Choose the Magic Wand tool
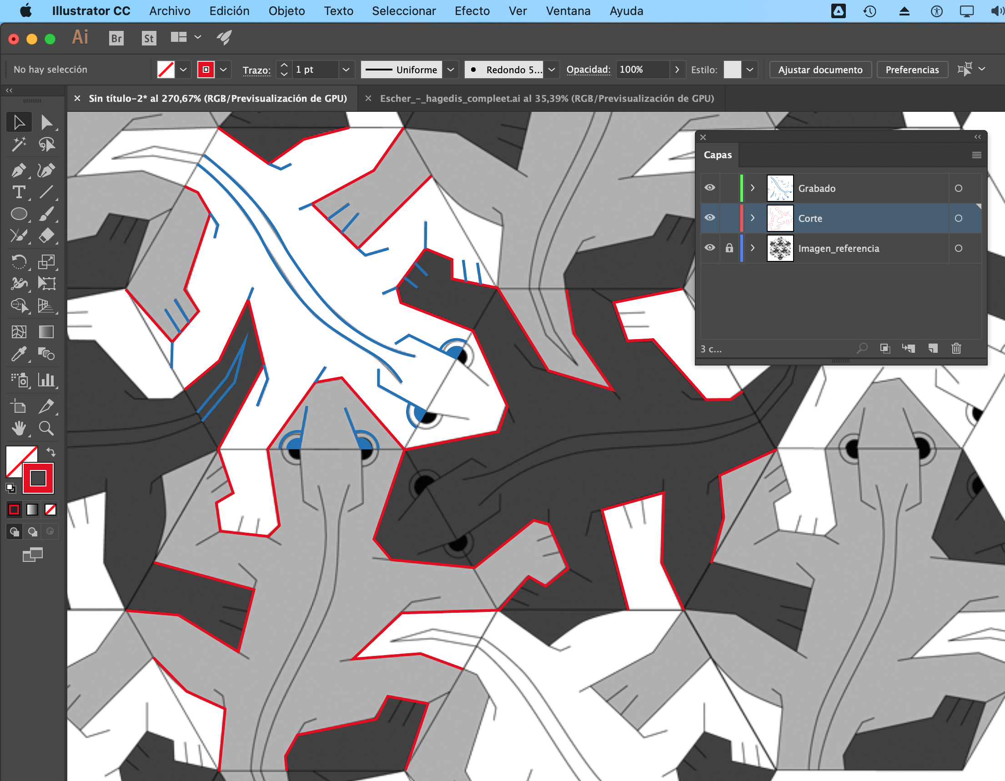The image size is (1005, 781). 19,145
